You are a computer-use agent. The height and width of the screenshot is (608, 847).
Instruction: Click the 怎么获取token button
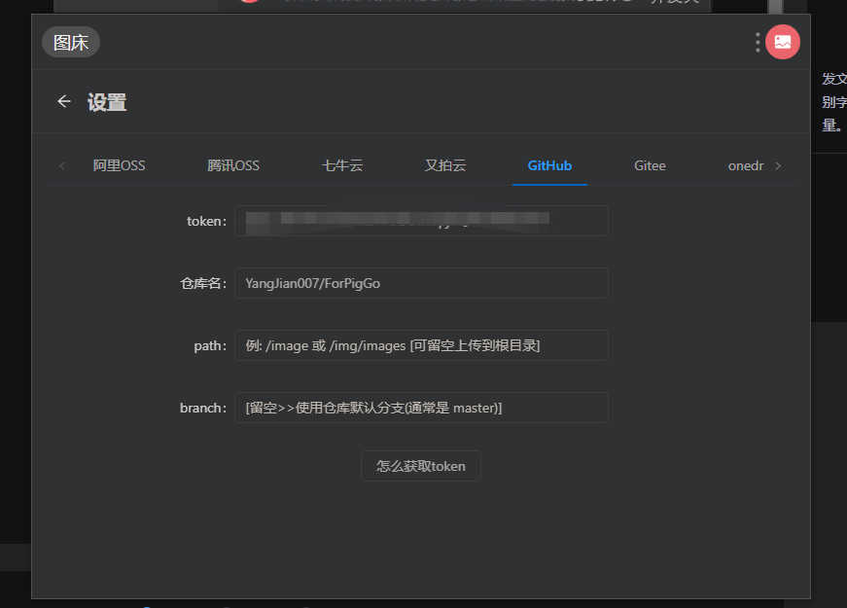click(420, 465)
